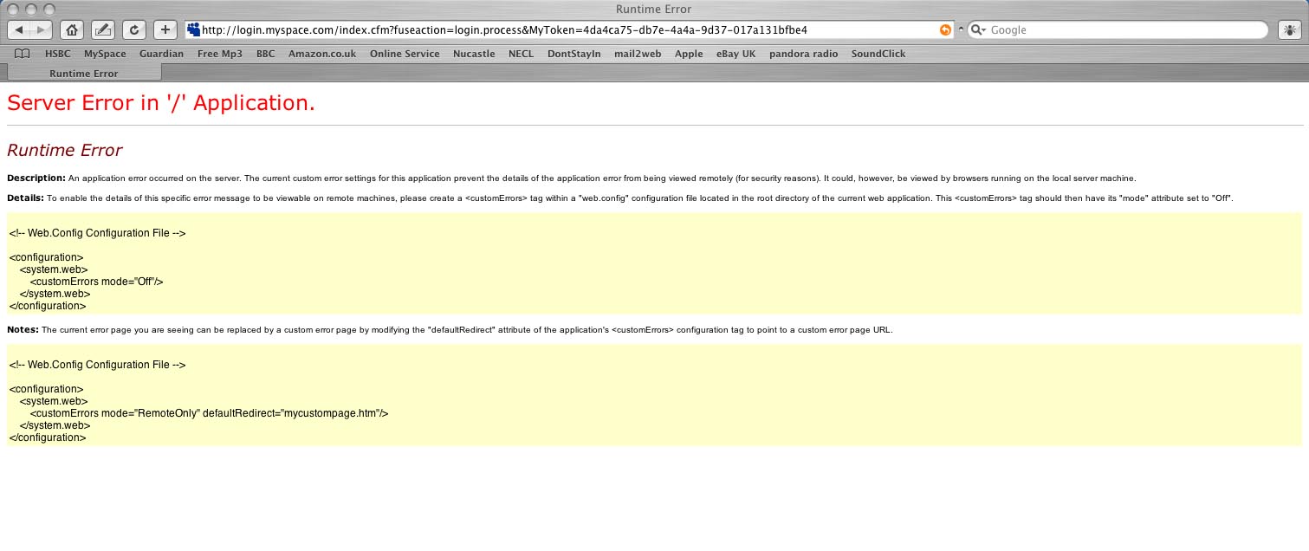
Task: Open the eBay UK bookmark
Action: coord(736,54)
